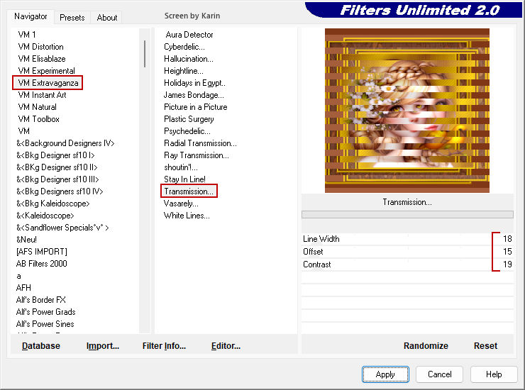Image resolution: width=525 pixels, height=390 pixels.
Task: Open Filter Info... dialog
Action: pyautogui.click(x=164, y=346)
